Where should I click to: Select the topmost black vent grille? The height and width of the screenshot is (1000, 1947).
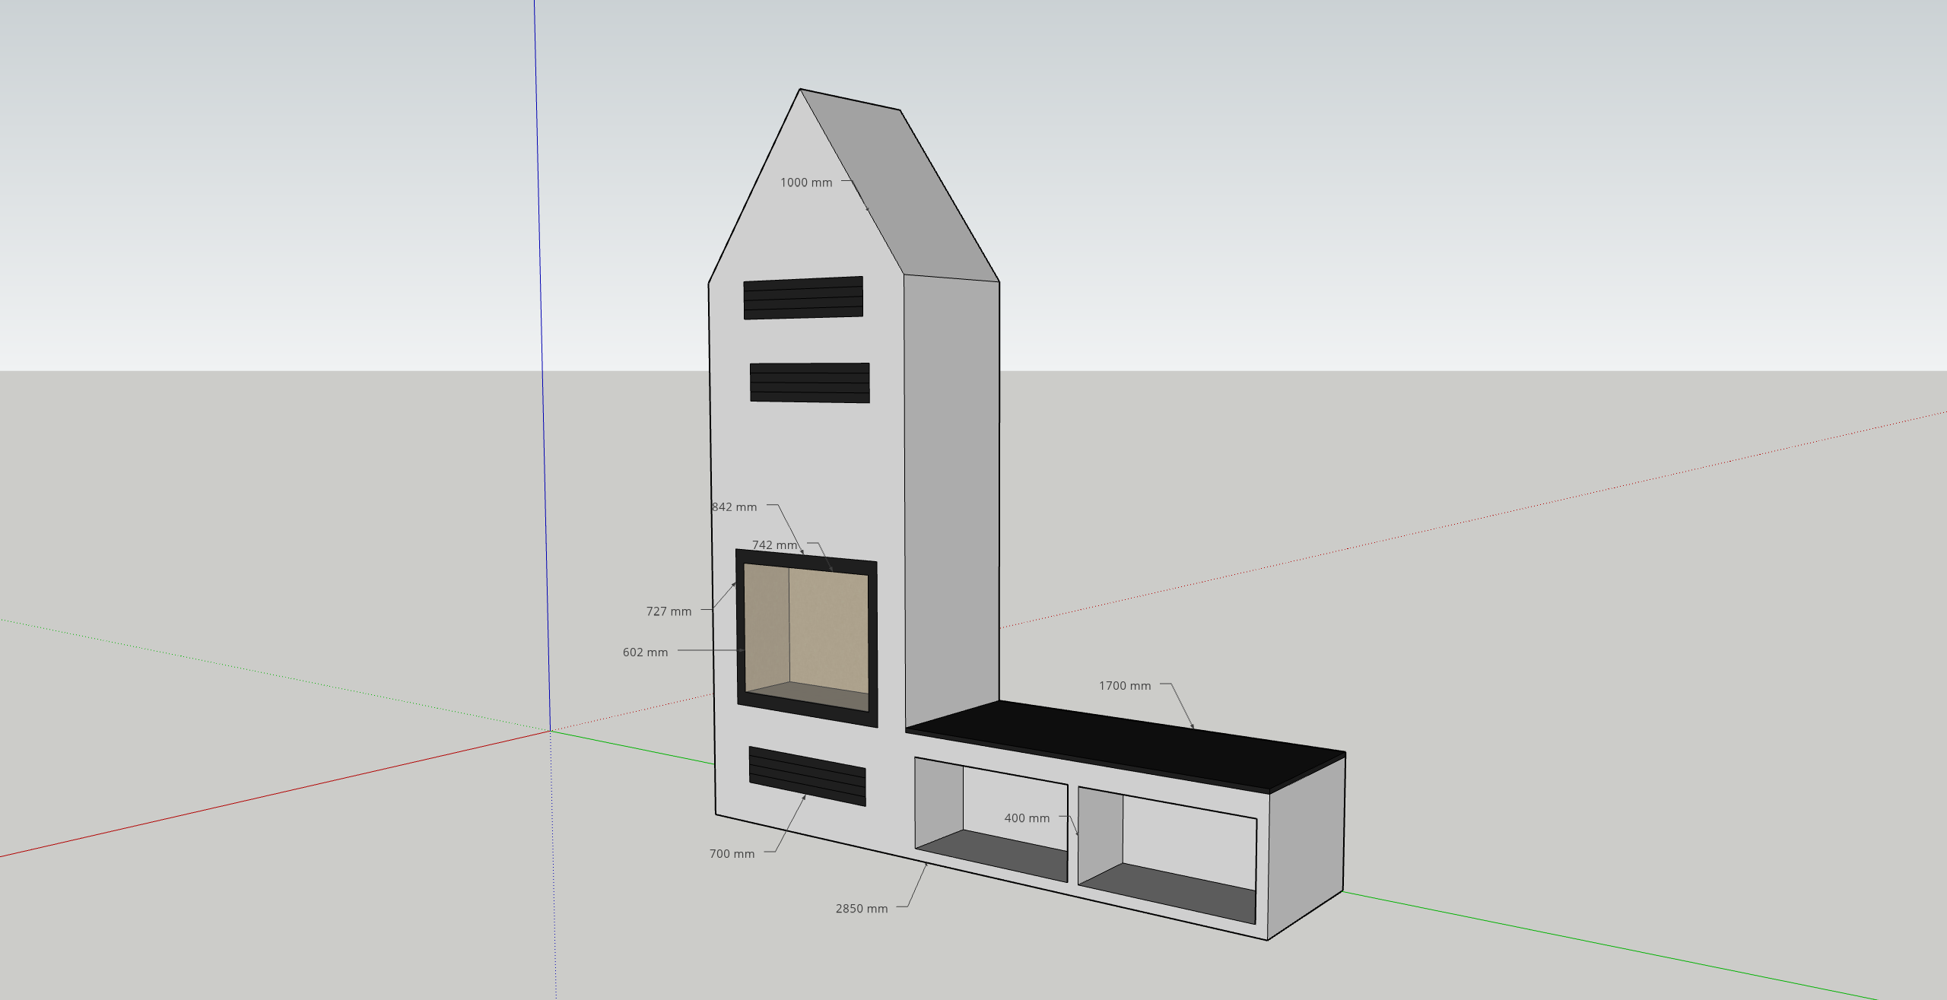click(803, 297)
